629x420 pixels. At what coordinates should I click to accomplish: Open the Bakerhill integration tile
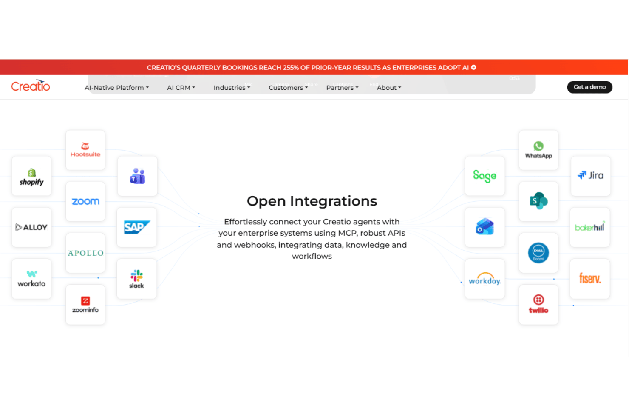point(590,227)
